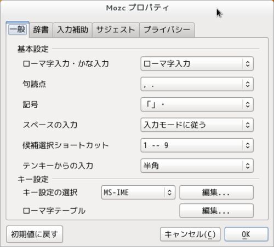Image resolution: width=274 pixels, height=247 pixels.
Task: Click the 句読点 label
Action: pos(35,84)
